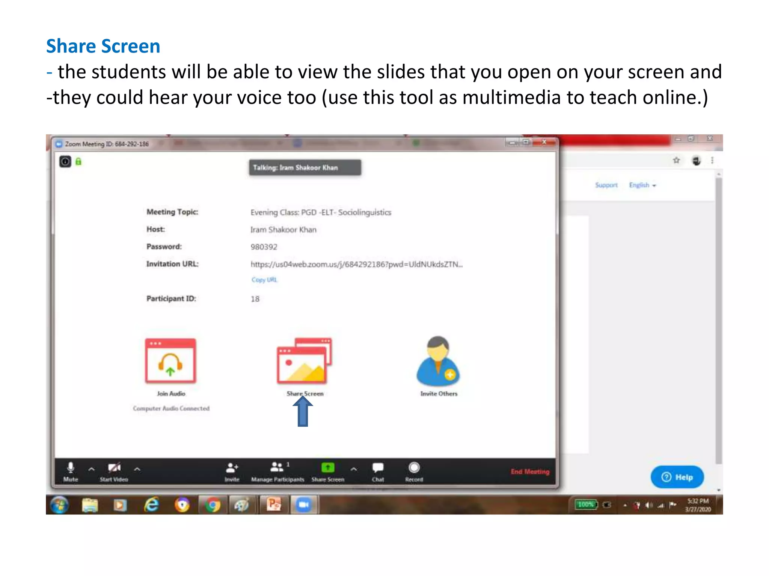769x576 pixels.
Task: Click the invitation URL text
Action: coord(356,264)
